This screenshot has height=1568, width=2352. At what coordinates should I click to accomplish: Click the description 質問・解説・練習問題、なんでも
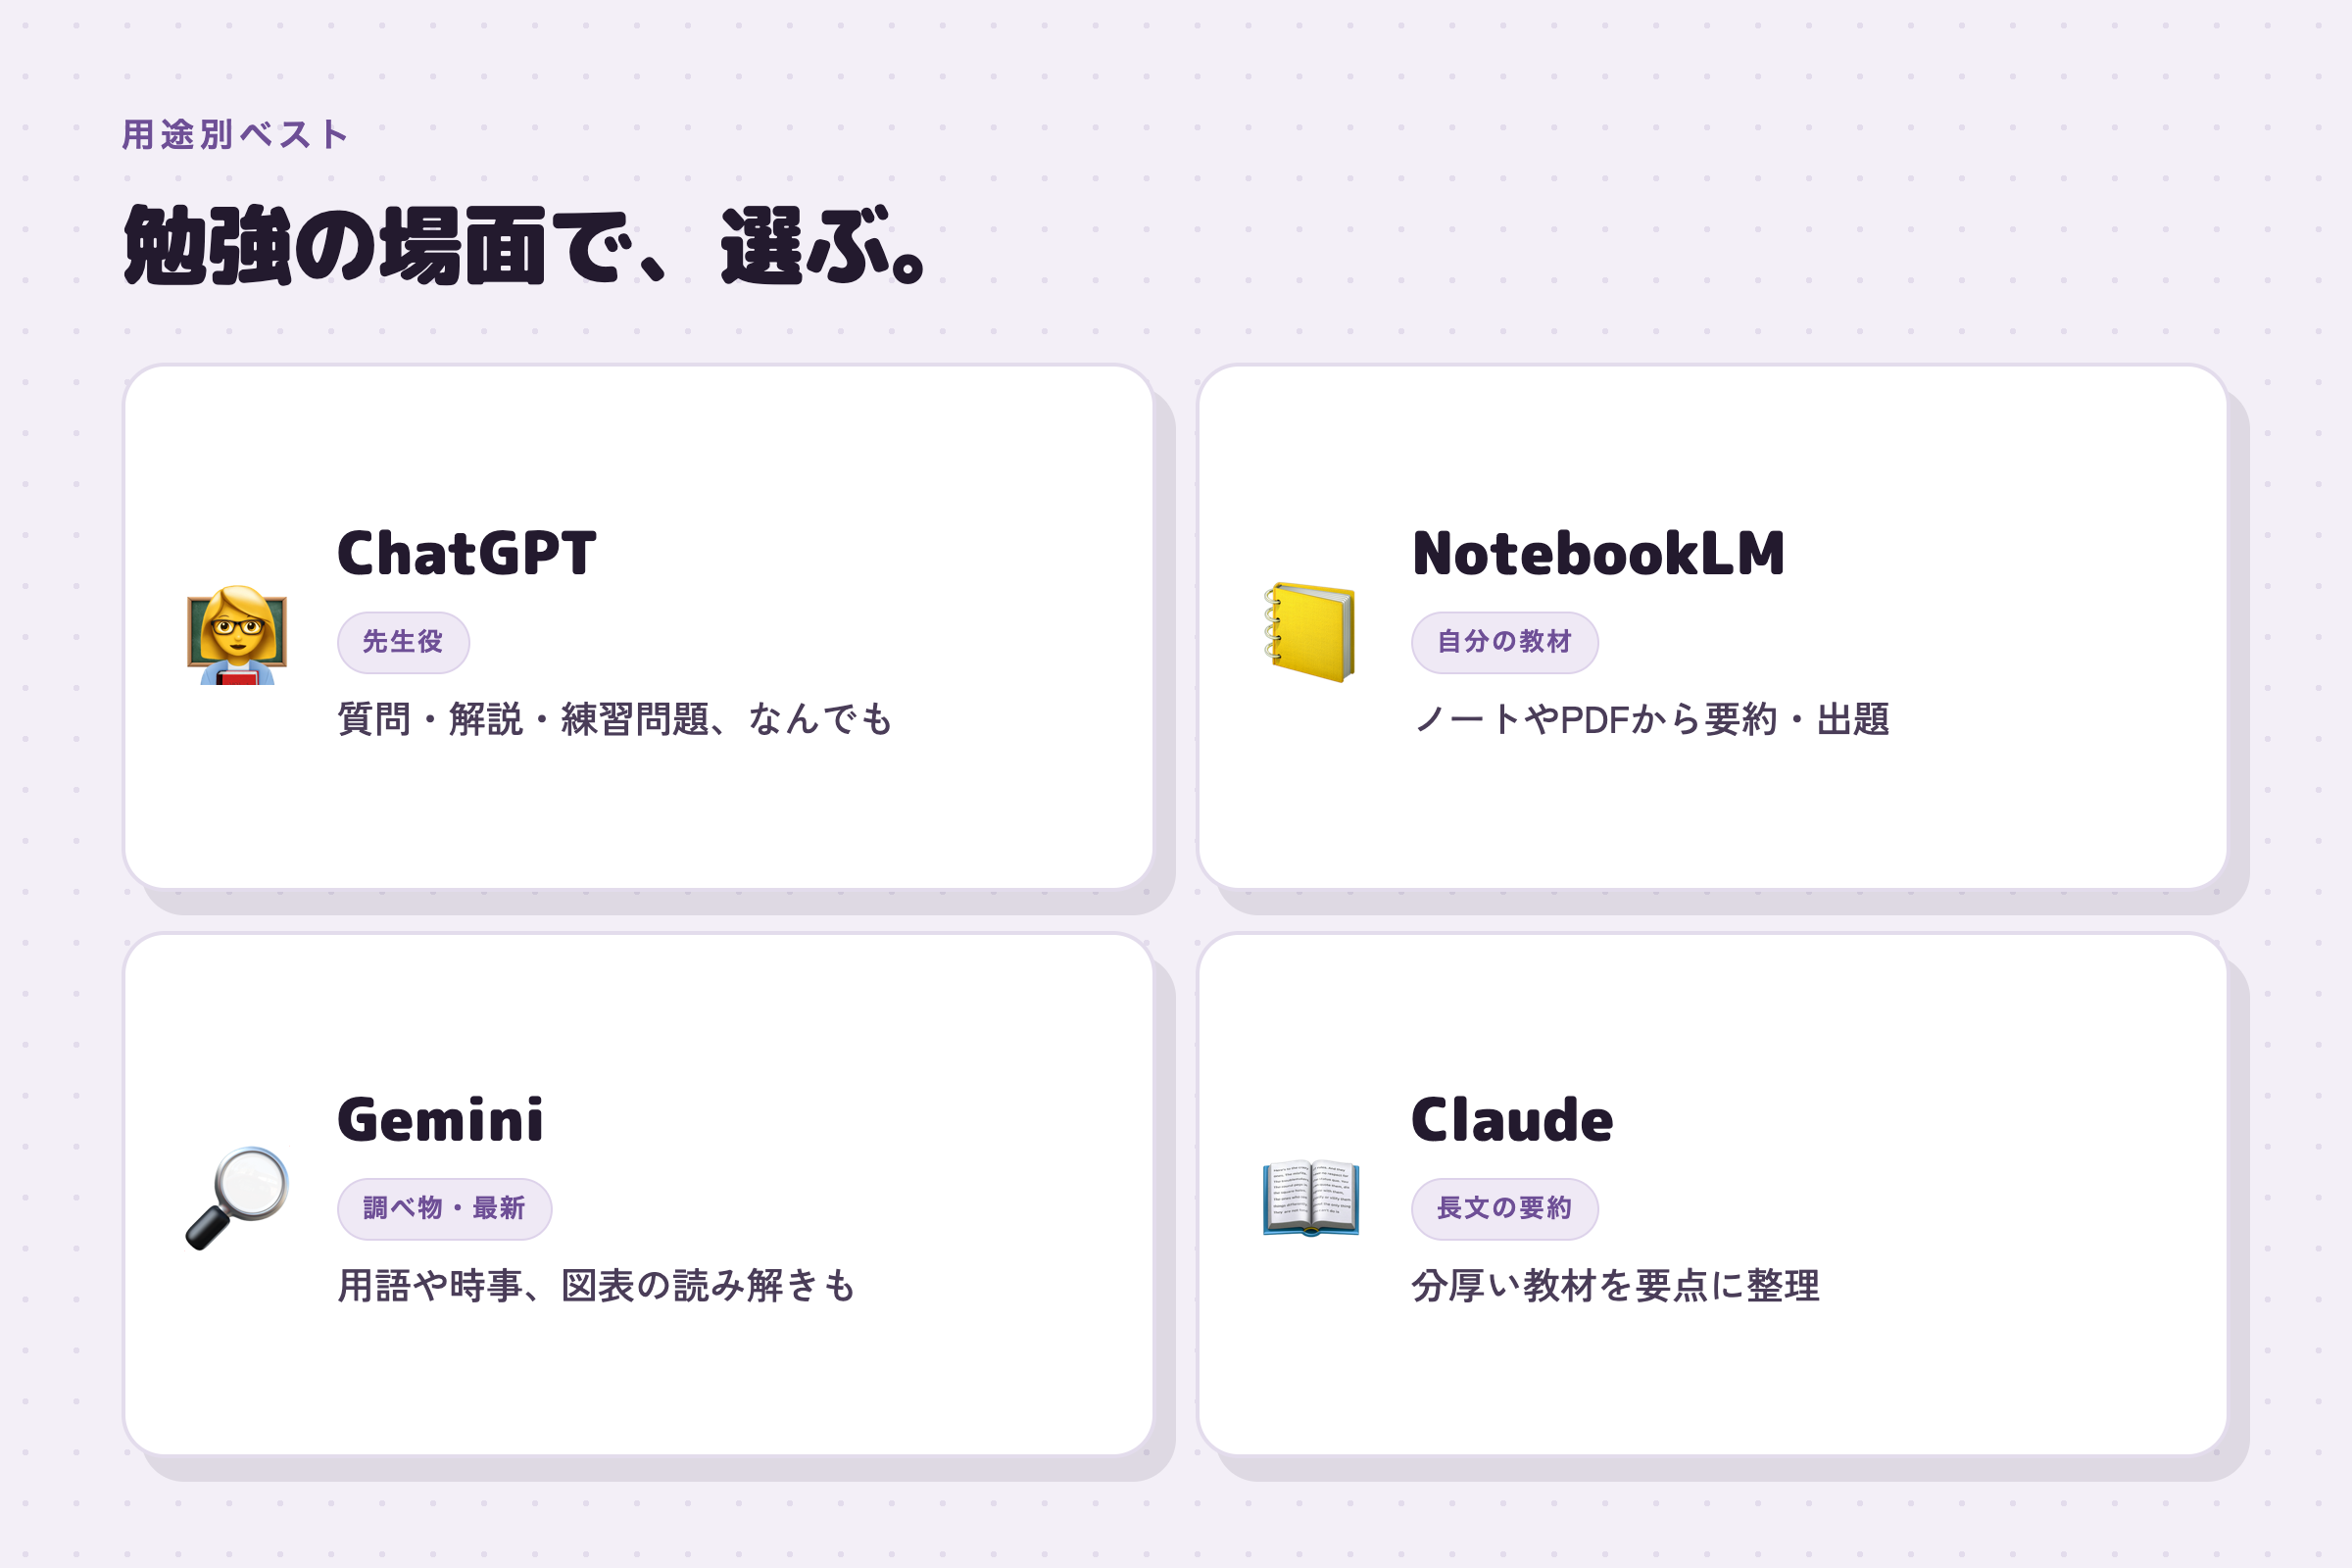point(615,719)
